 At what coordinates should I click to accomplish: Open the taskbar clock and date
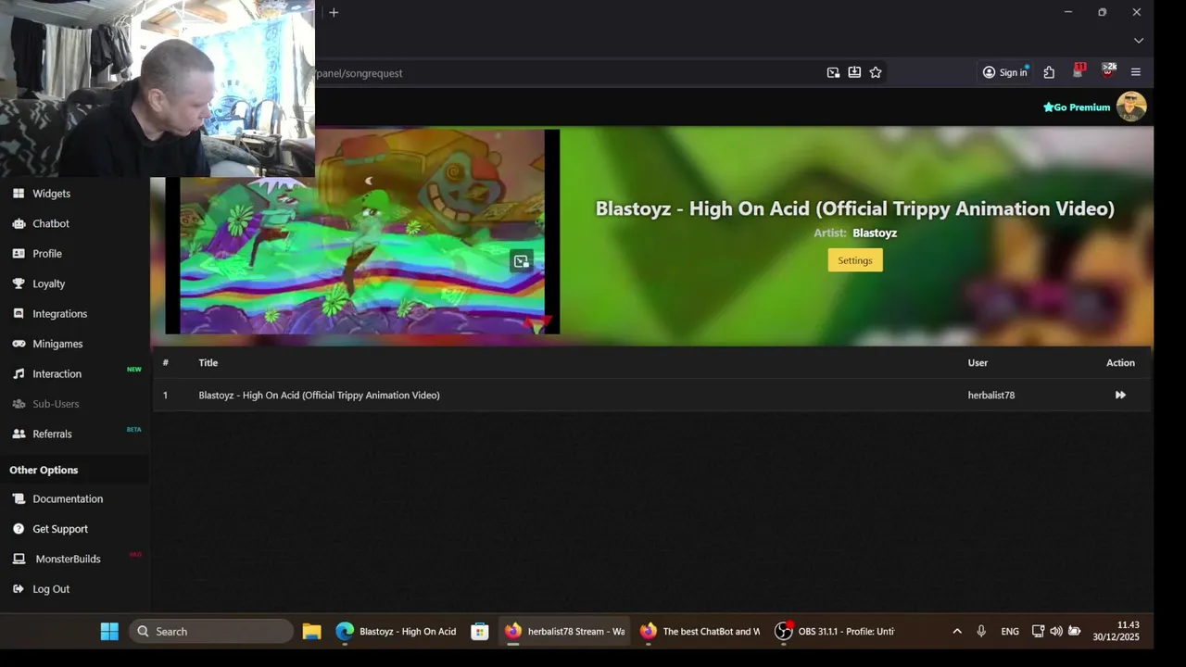point(1116,631)
